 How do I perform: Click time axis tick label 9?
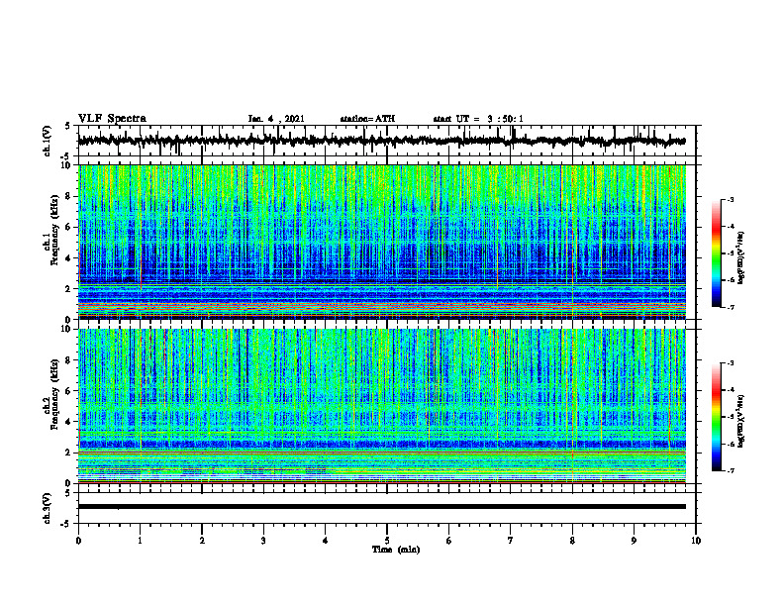[x=634, y=541]
